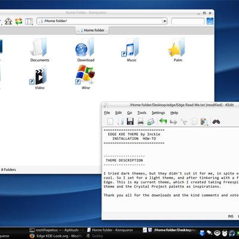Click the blue throbber icon in Konqueror

point(210,21)
